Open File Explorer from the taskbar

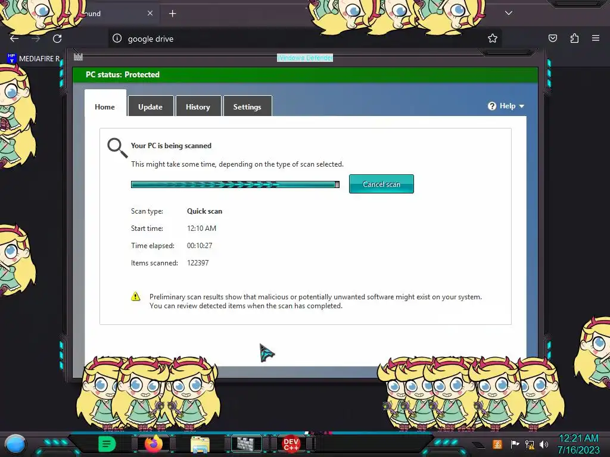pyautogui.click(x=200, y=444)
